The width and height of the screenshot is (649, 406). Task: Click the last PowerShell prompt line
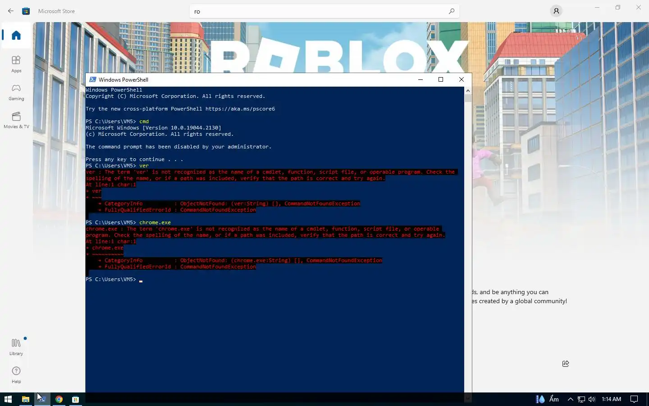click(114, 279)
